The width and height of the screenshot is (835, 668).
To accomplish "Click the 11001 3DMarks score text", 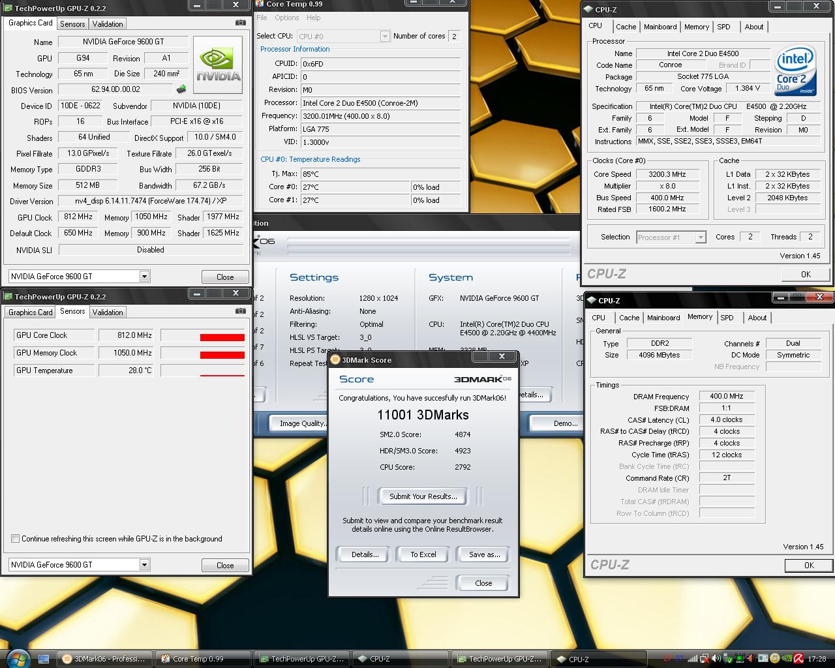I will coord(423,415).
